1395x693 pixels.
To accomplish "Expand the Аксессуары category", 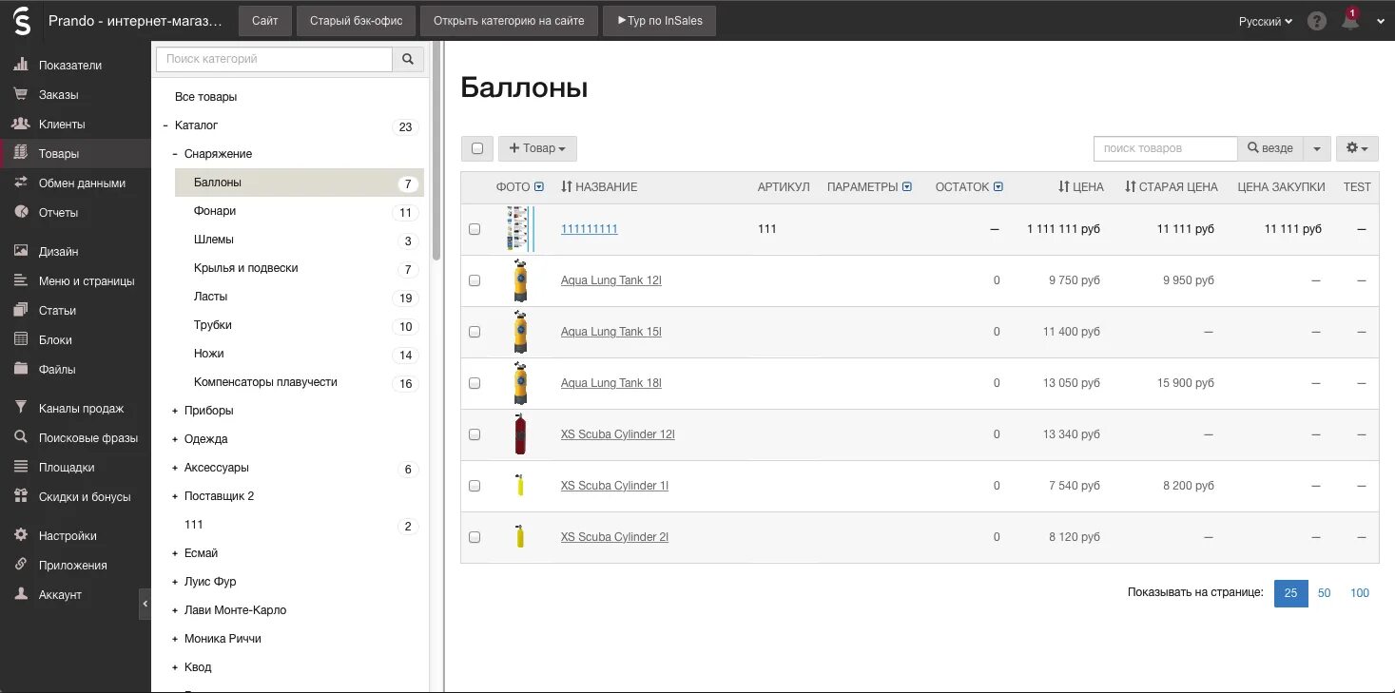I will [x=175, y=468].
